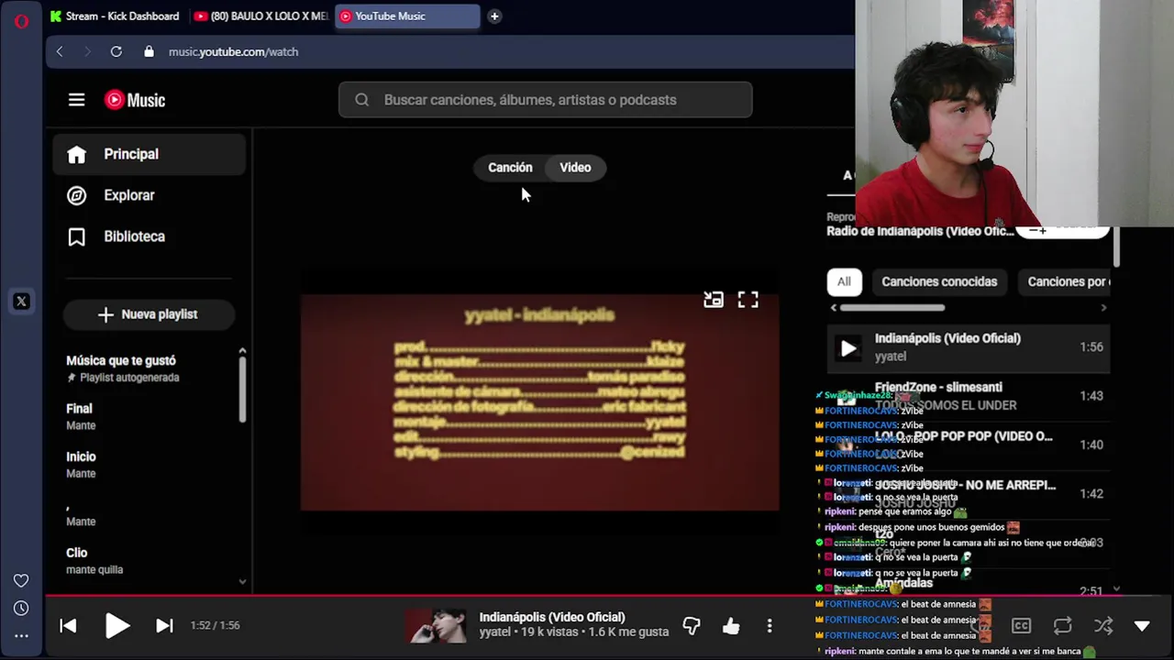Click the search magnifier icon

[361, 100]
